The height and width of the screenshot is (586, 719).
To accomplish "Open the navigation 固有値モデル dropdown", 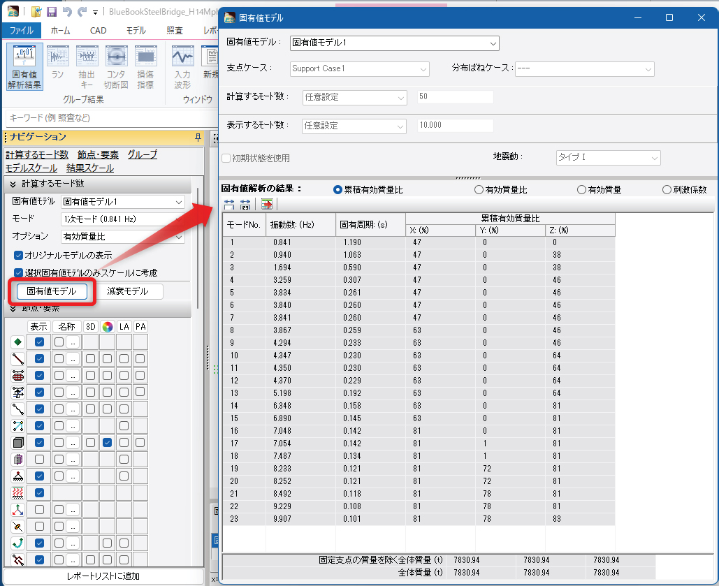I will pyautogui.click(x=123, y=202).
